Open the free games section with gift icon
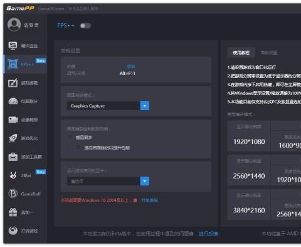Viewport: 301px width, 247px height. [x=25, y=212]
